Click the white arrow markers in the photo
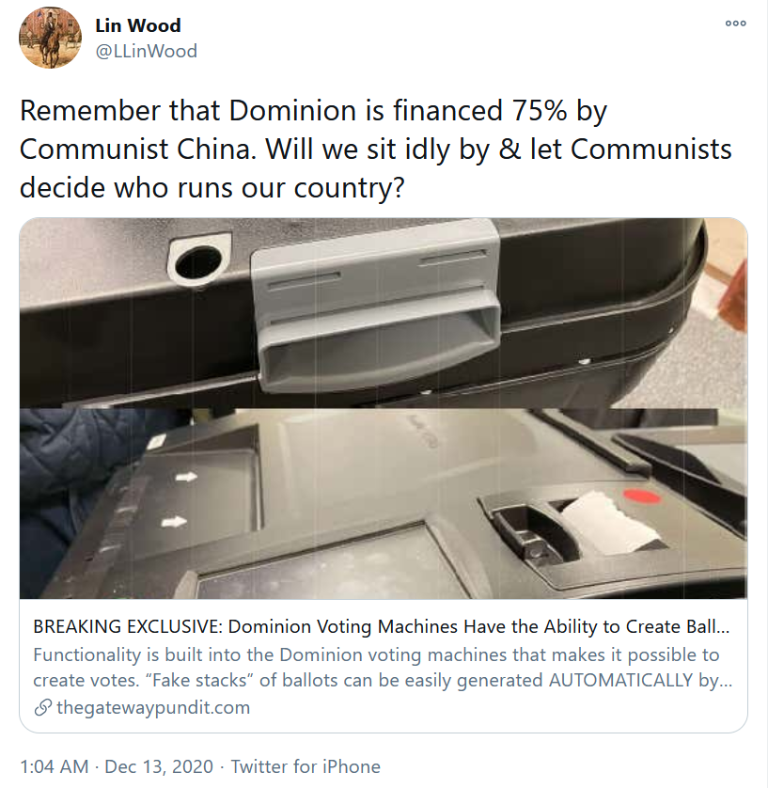 pyautogui.click(x=179, y=499)
